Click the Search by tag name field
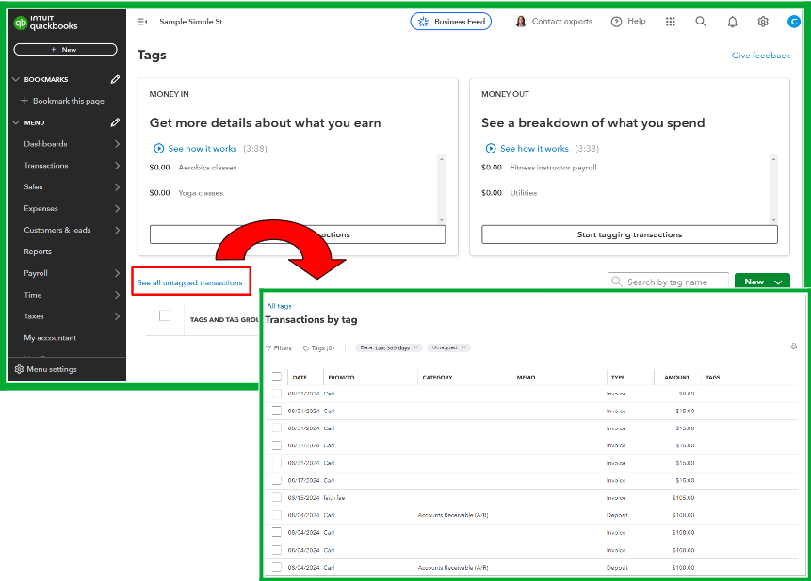 [668, 282]
